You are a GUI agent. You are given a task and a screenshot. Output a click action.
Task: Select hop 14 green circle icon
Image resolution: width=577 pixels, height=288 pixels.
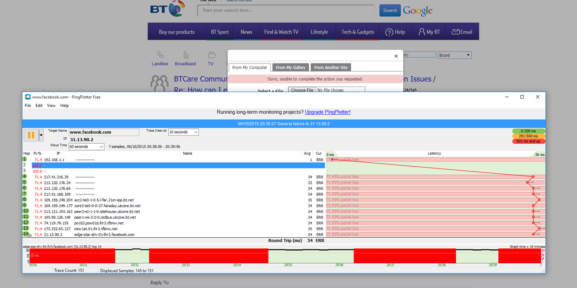(25, 234)
